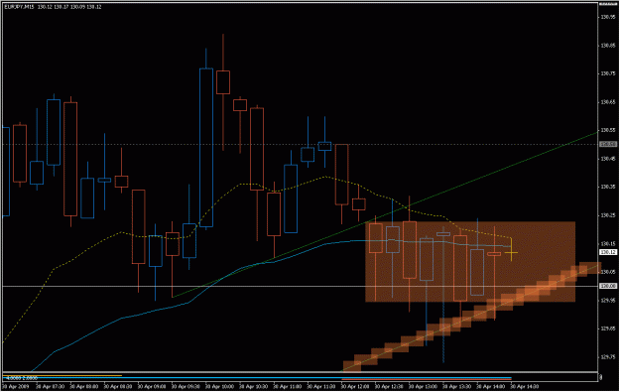Click the 30 Apr 09:00 time label
Screen dimensions: 620x392
(152, 386)
